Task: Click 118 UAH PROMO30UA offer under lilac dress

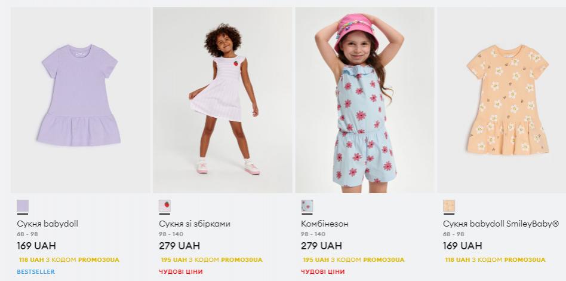Action: click(x=69, y=259)
